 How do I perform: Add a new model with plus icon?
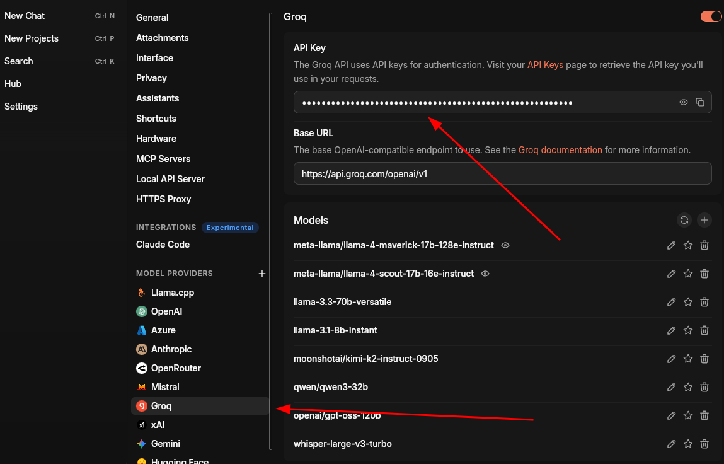point(704,221)
